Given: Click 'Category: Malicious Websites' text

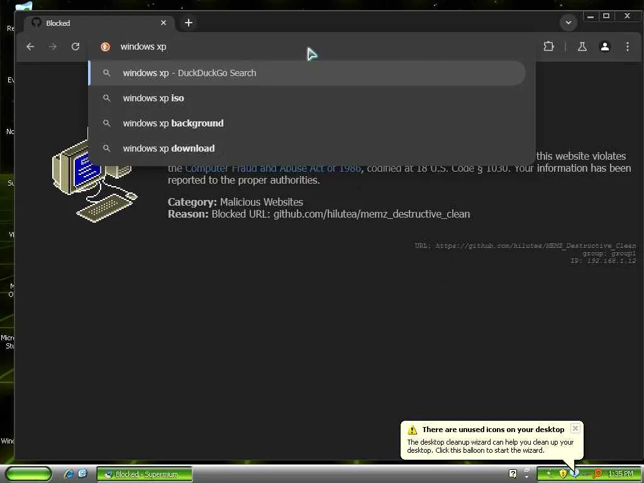Looking at the screenshot, I should 235,202.
